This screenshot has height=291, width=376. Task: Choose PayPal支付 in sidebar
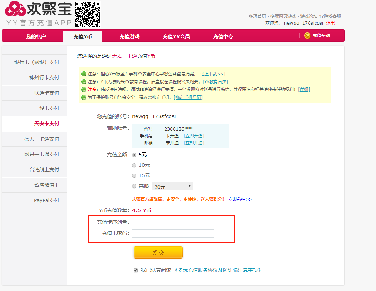click(35, 200)
